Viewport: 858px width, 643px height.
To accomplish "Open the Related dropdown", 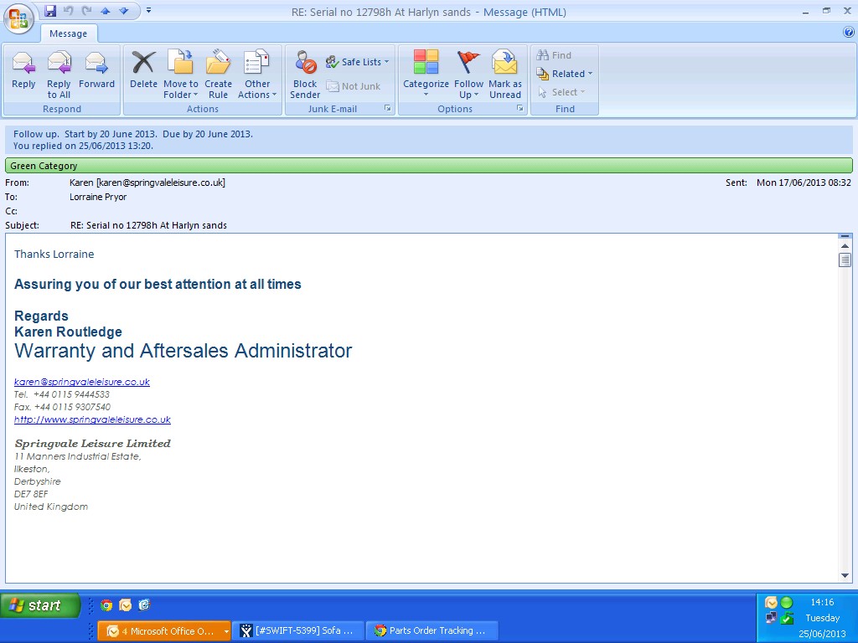I will click(564, 74).
